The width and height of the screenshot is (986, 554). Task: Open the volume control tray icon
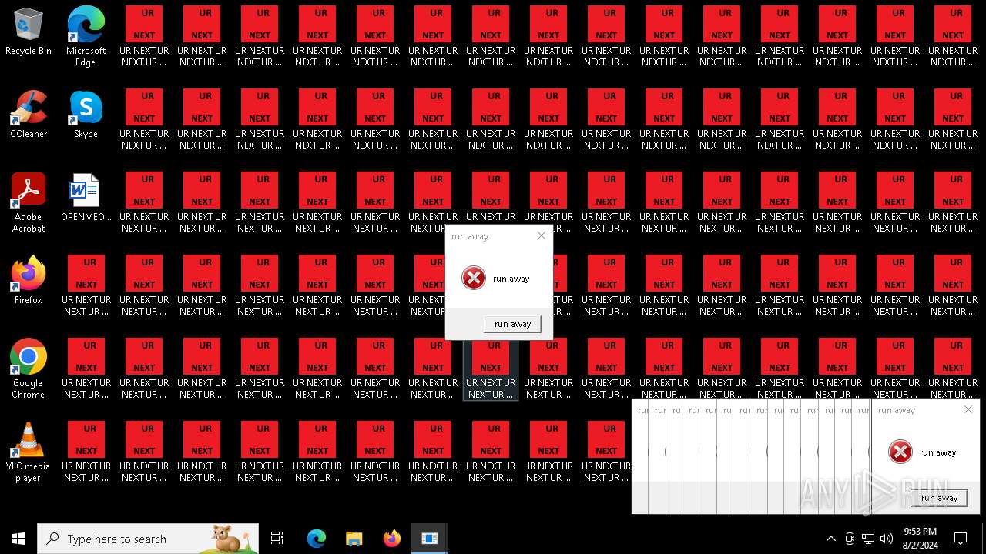[x=887, y=539]
